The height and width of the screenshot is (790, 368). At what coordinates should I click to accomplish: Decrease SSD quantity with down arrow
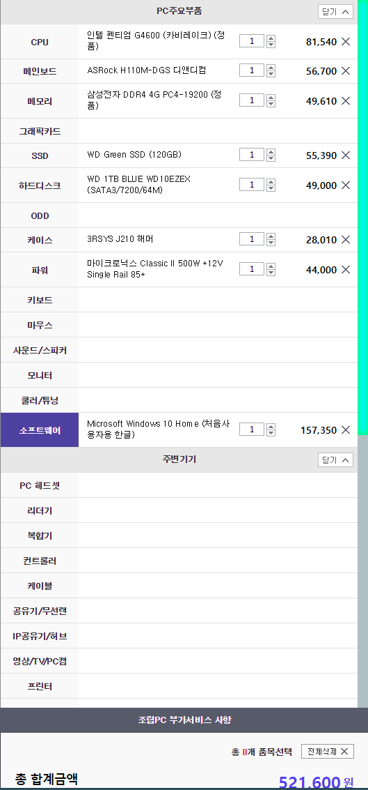[x=271, y=158]
